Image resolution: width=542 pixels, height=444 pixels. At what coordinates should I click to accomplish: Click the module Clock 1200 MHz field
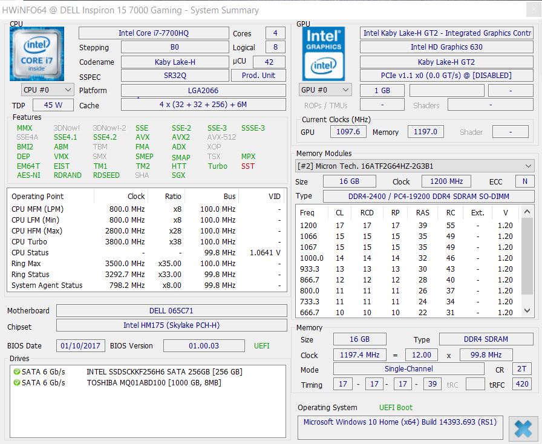pyautogui.click(x=446, y=181)
